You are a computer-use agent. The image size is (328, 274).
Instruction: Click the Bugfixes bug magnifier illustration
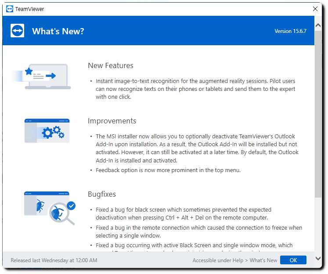[x=50, y=208]
